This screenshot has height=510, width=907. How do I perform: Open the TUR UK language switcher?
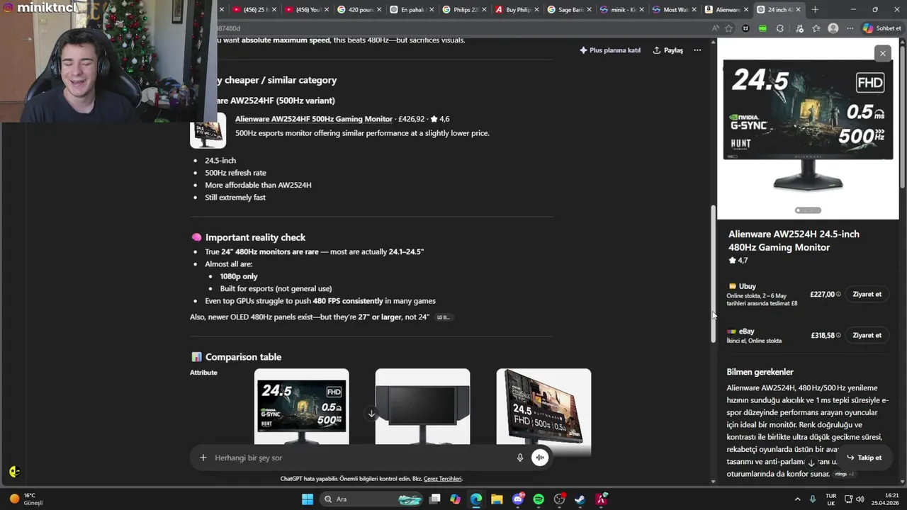831,499
